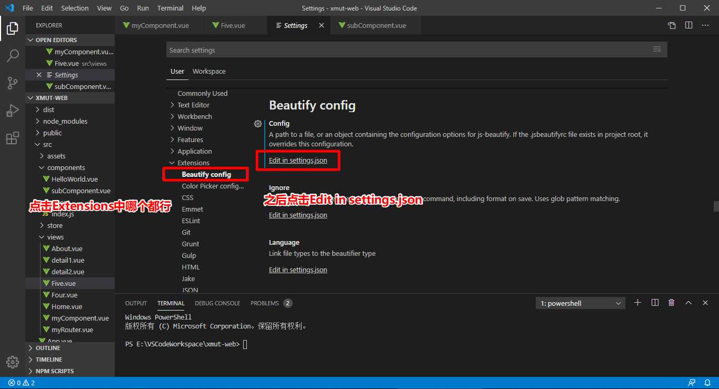Select Color Picker config in settings tree
The width and height of the screenshot is (719, 389).
pos(213,186)
